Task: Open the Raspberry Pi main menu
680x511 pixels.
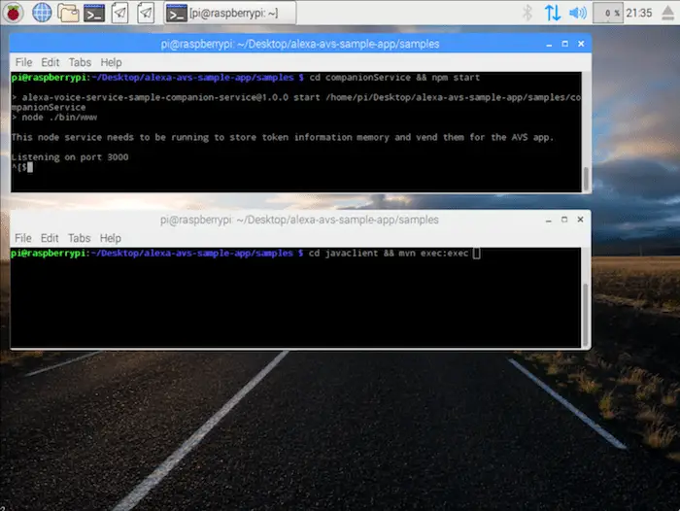Action: pyautogui.click(x=14, y=13)
